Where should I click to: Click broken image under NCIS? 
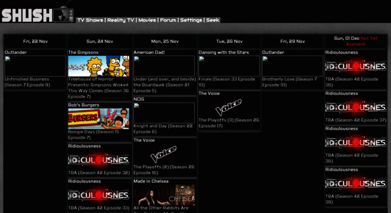click(x=164, y=113)
